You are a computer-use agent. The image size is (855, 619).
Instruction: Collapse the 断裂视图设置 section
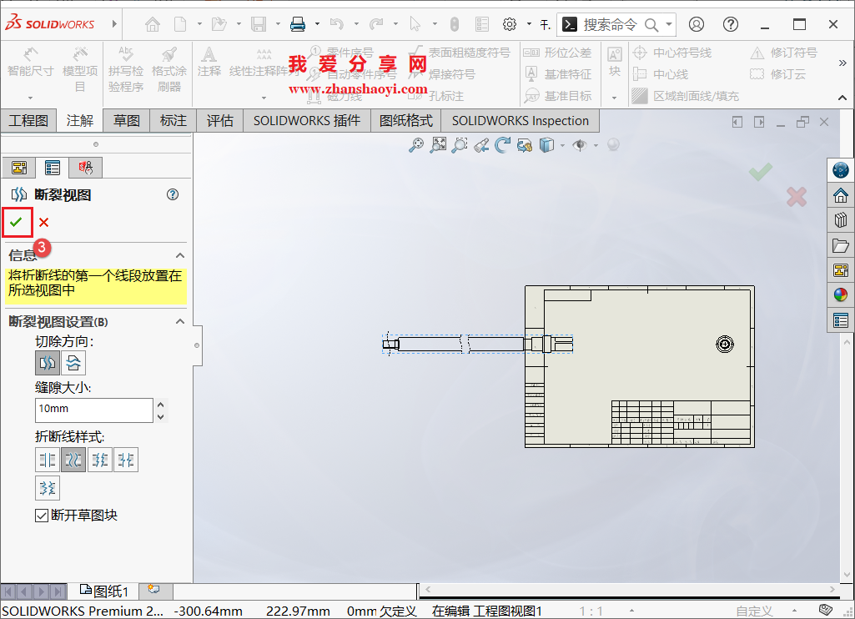pyautogui.click(x=180, y=321)
